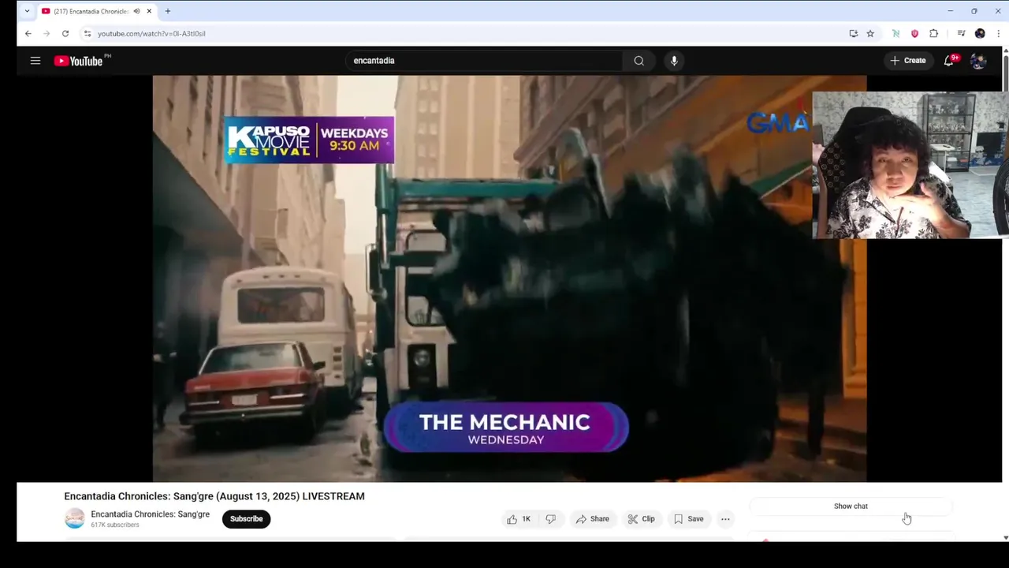Like the video with thumbs up
This screenshot has width=1009, height=568.
point(519,519)
